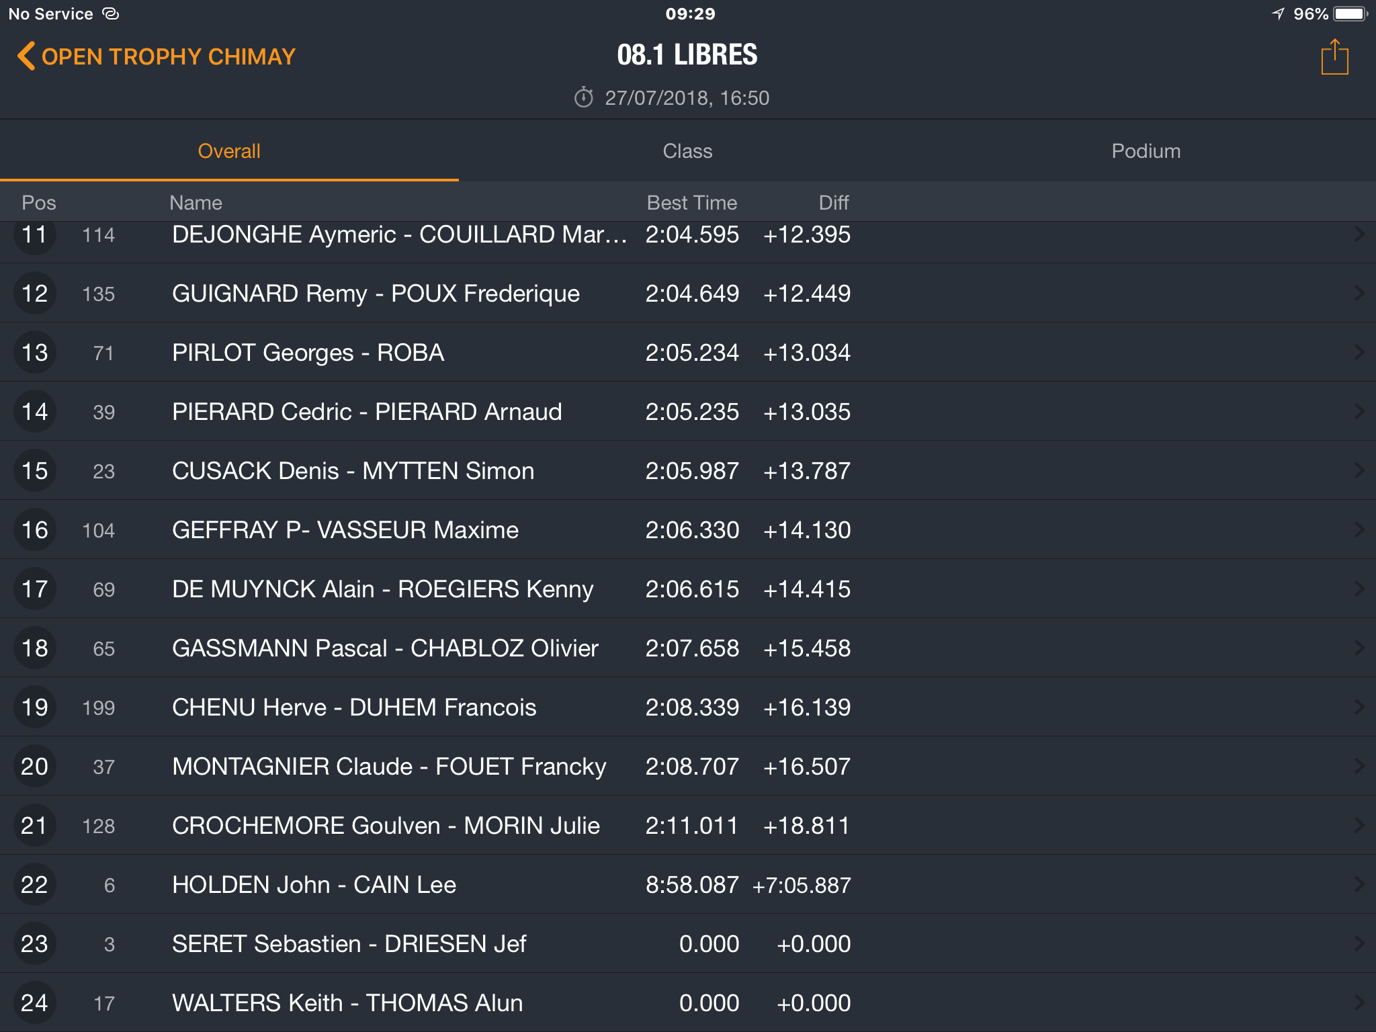Tap position badge 18 circle
1376x1032 pixels.
click(34, 648)
